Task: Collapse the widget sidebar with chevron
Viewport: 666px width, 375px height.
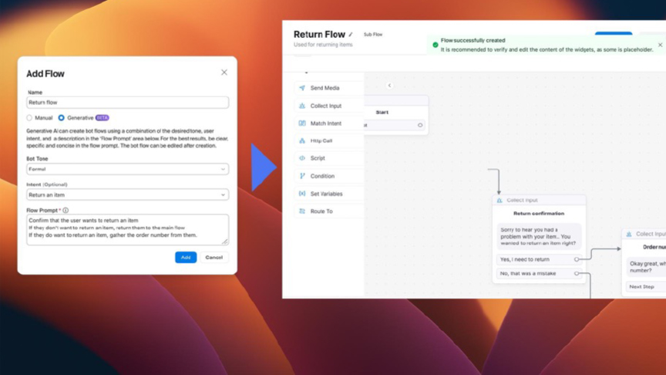Action: [x=389, y=86]
